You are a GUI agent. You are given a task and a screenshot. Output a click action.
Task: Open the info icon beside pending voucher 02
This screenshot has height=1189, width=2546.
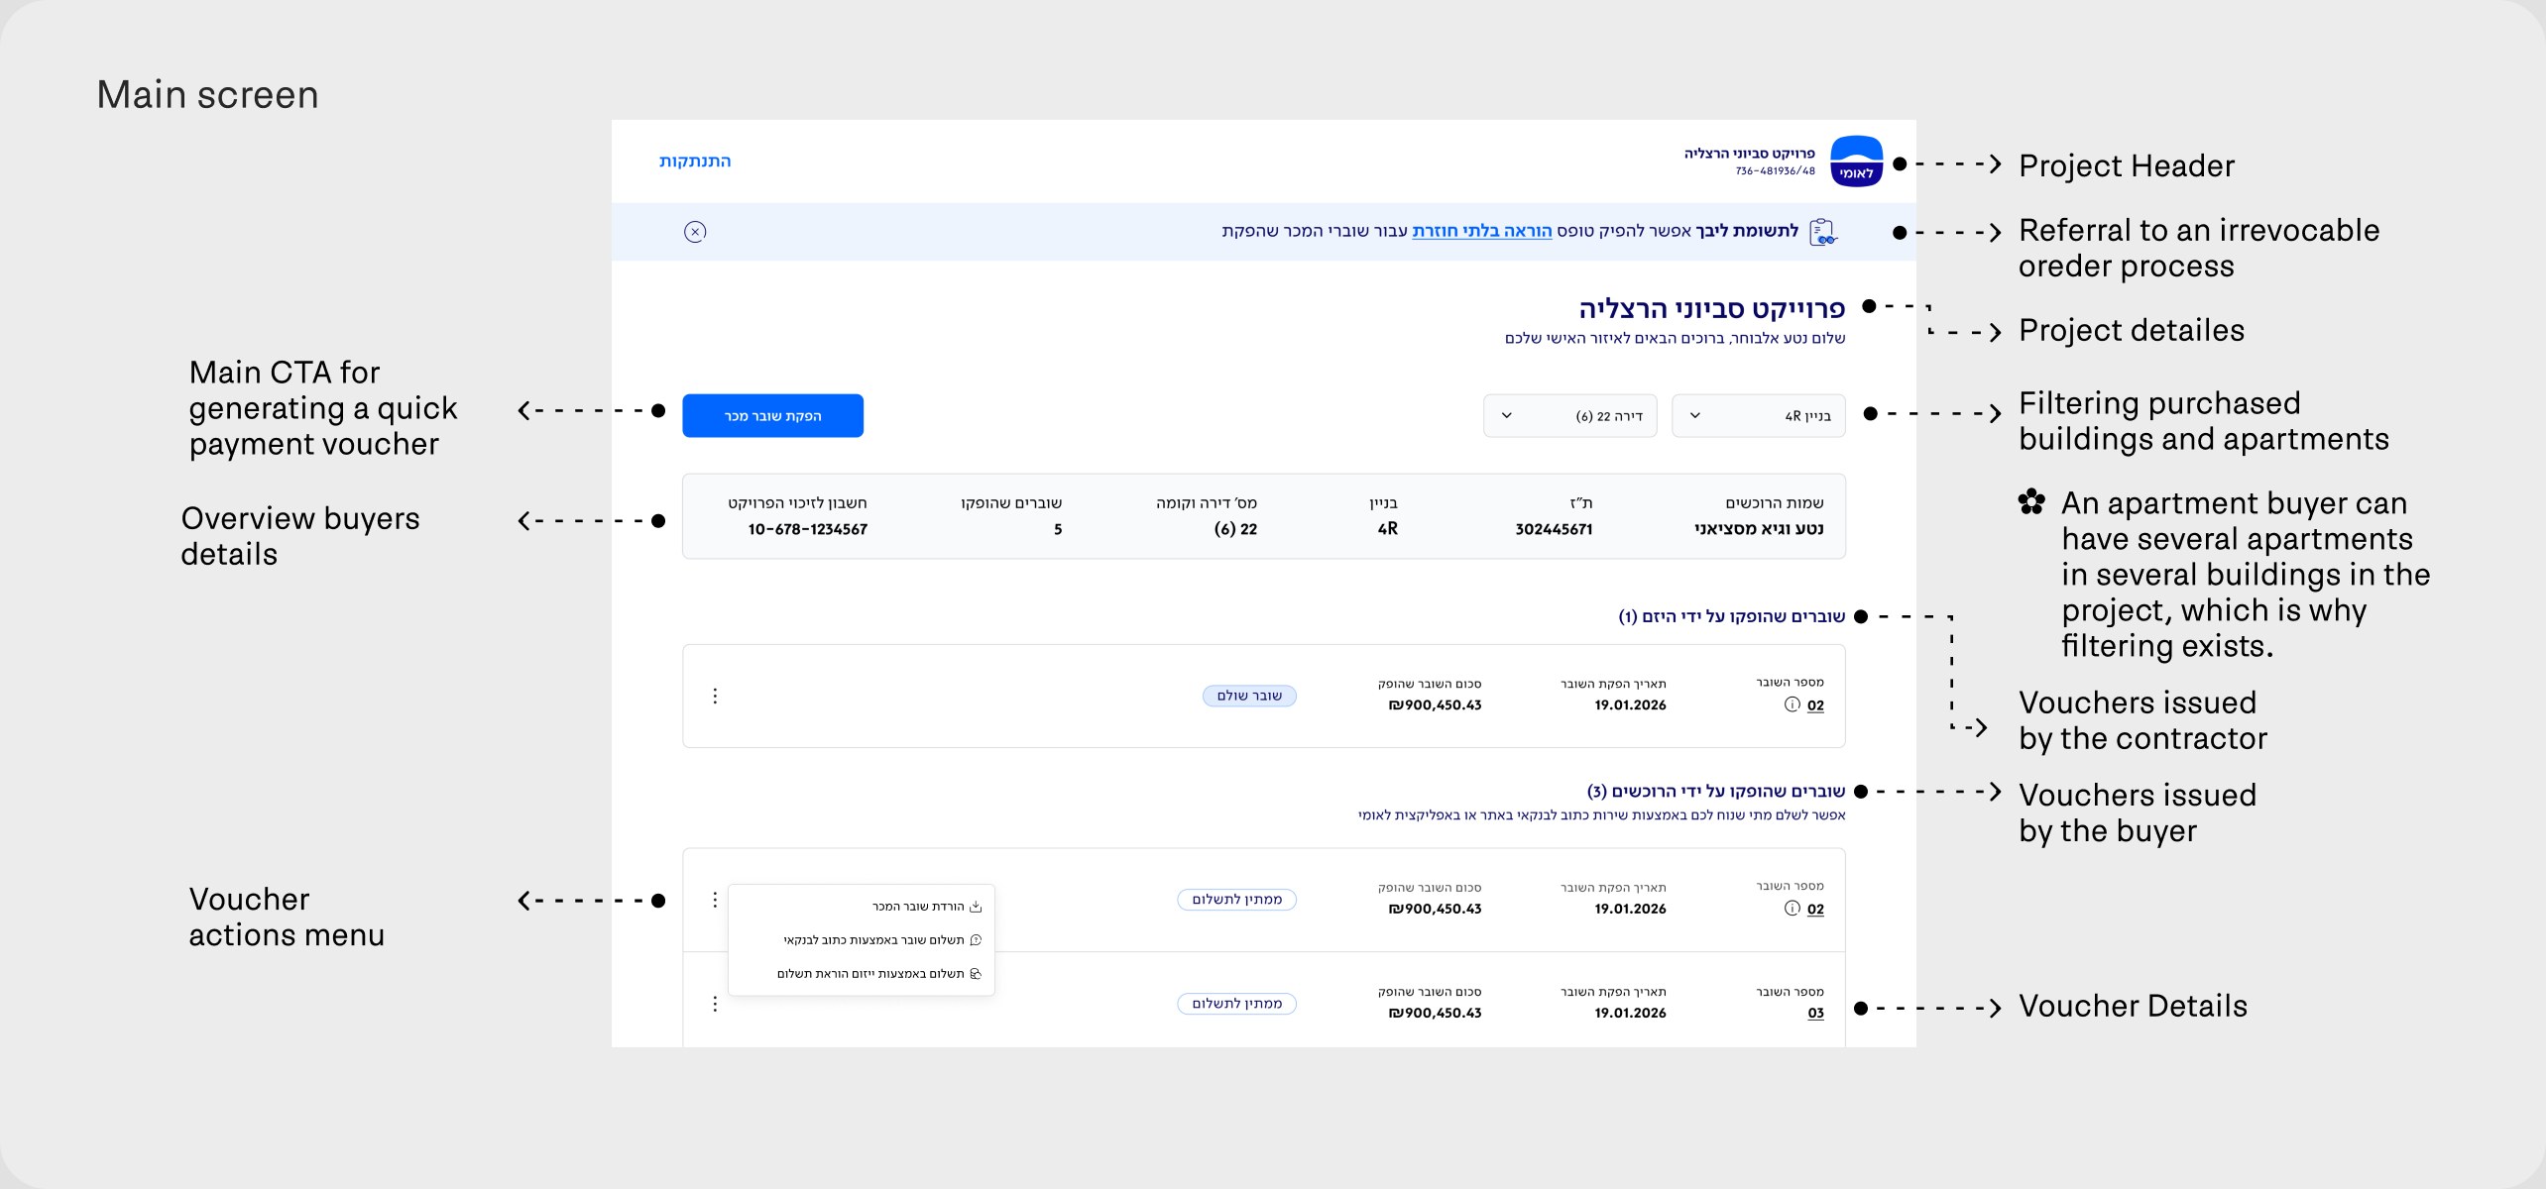[1792, 909]
